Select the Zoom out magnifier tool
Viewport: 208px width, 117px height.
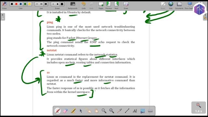(112, 111)
